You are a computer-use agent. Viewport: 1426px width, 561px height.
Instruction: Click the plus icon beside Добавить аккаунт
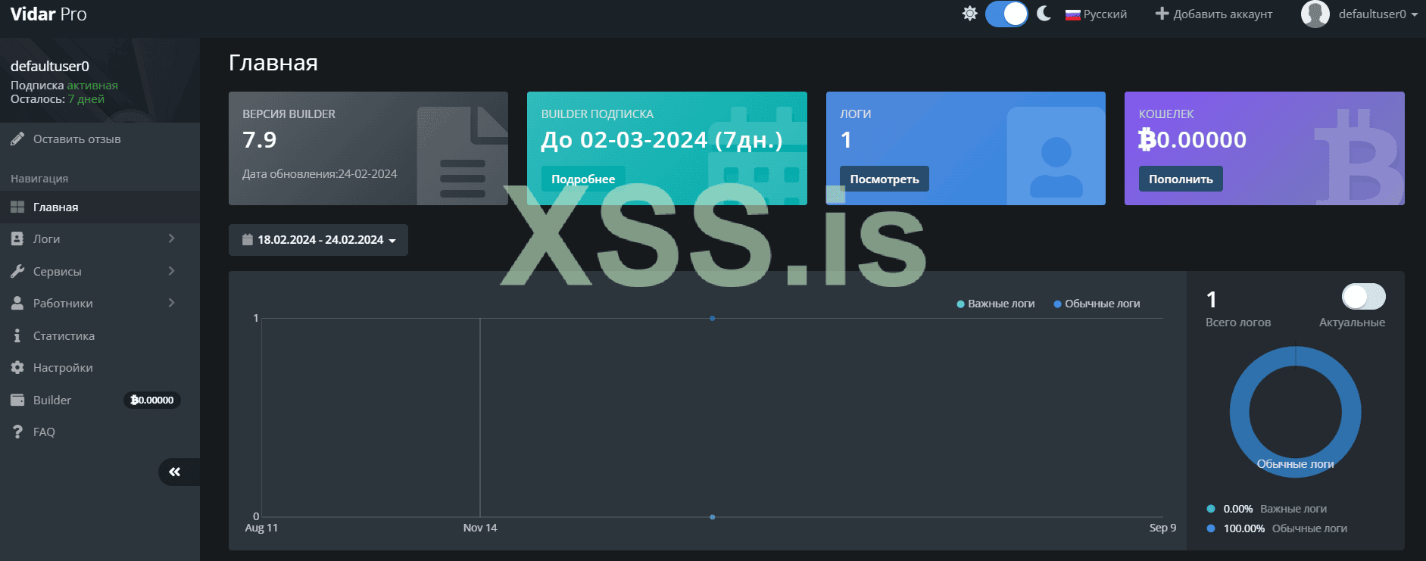click(x=1162, y=14)
